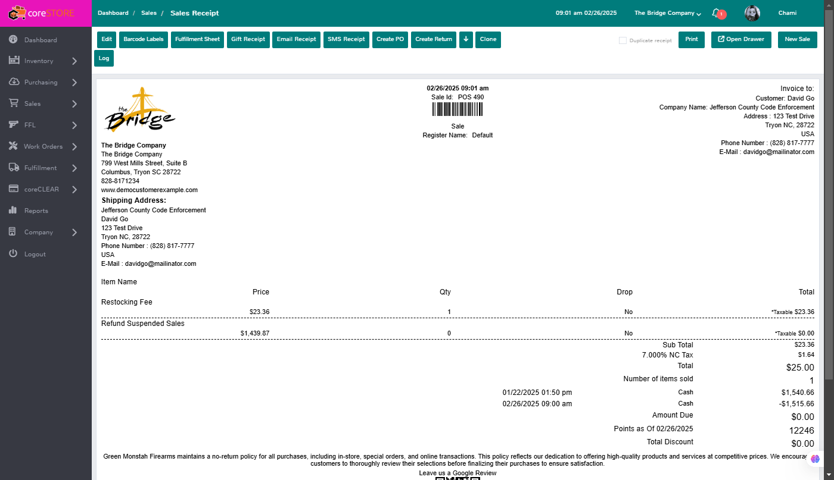Open The Bridge Company dropdown
This screenshot has width=834, height=480.
click(667, 13)
